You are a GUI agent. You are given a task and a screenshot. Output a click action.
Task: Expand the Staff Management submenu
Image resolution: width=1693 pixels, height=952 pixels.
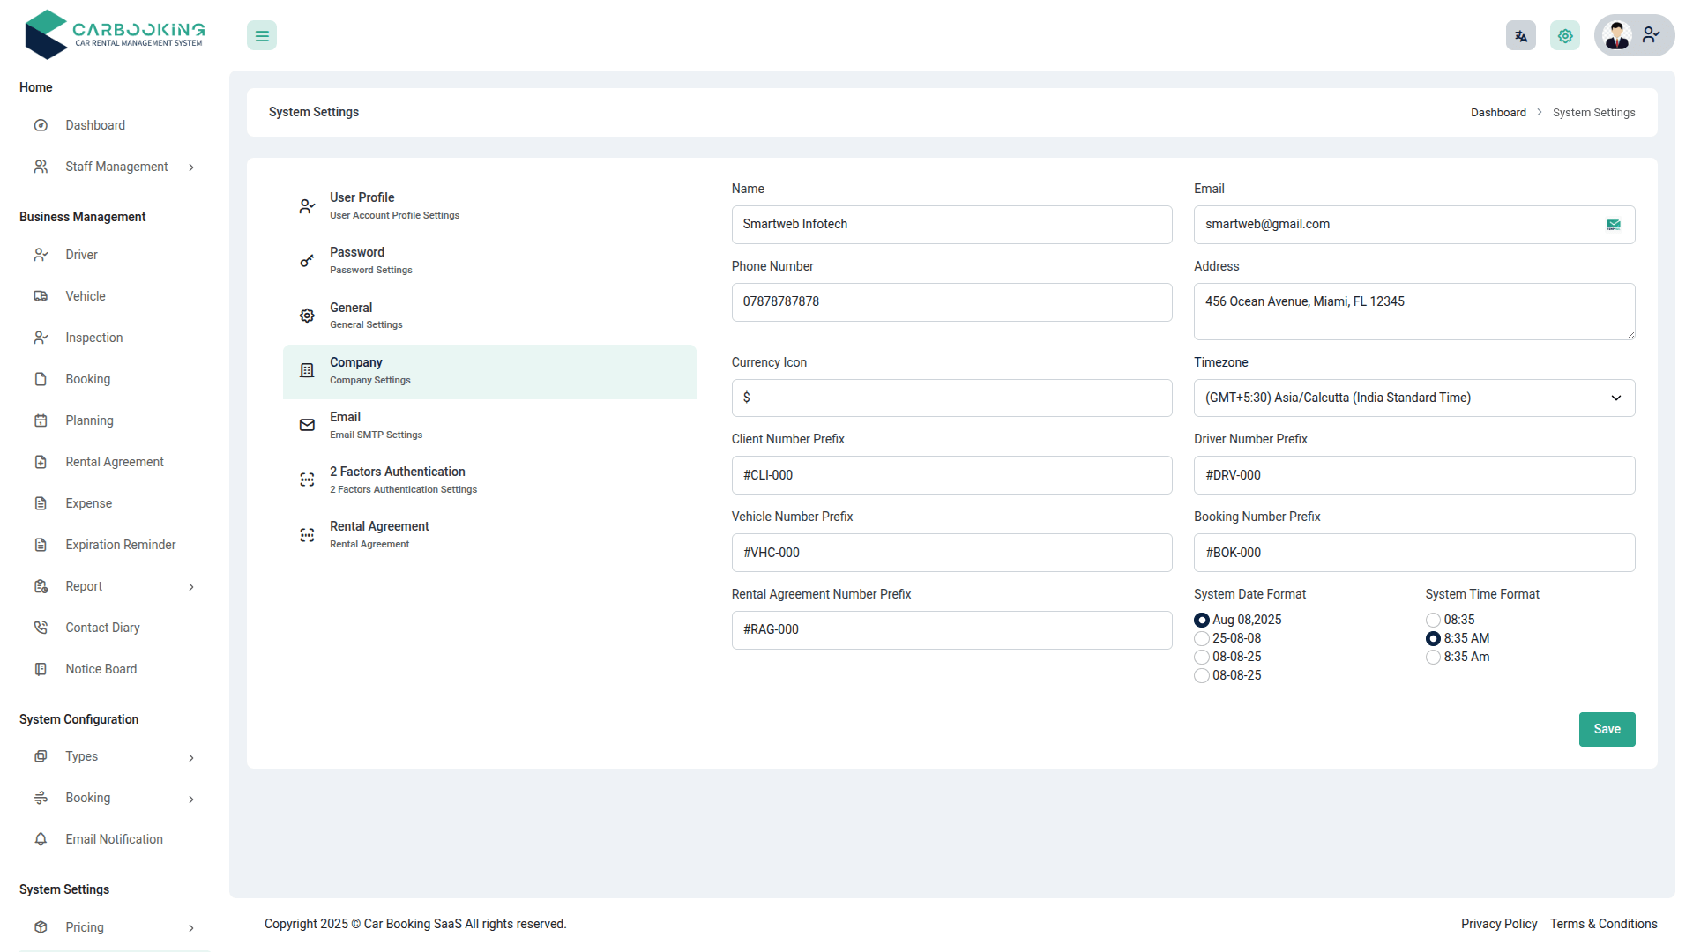click(191, 167)
